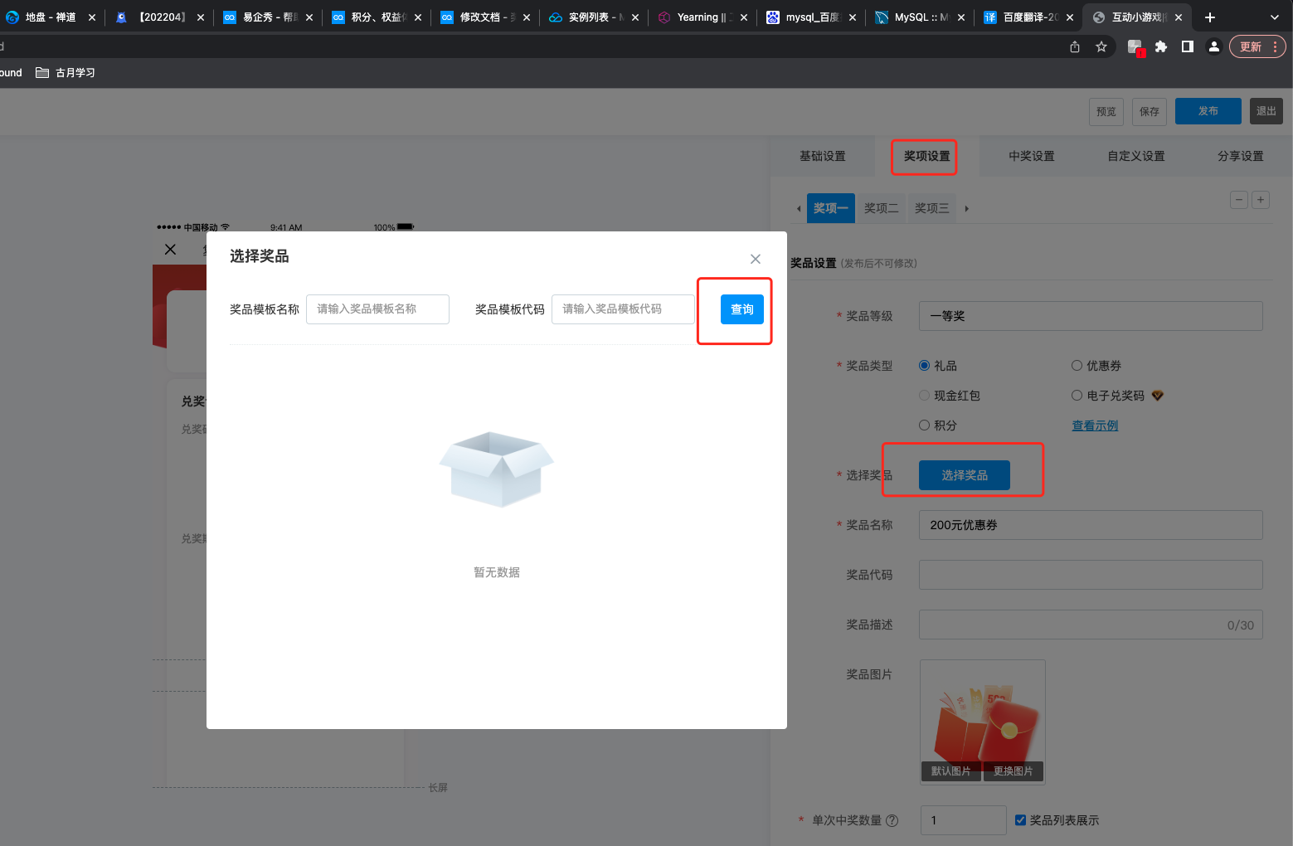Click the 奖品模板名称 input field

377,309
